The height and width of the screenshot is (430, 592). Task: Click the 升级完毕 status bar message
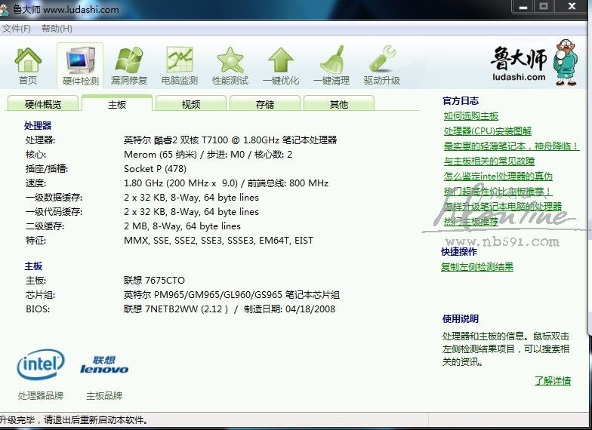pos(74,419)
